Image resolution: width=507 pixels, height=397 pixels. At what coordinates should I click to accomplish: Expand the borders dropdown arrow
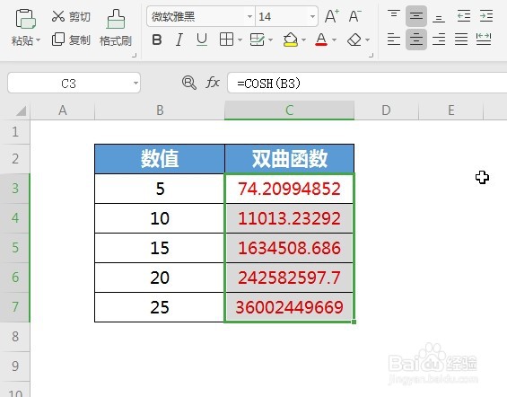click(240, 40)
